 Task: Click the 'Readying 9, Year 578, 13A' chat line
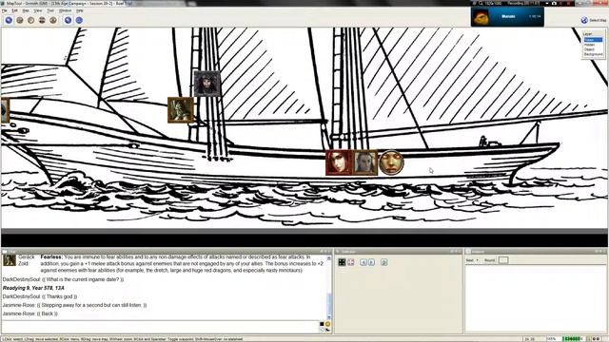click(x=33, y=288)
